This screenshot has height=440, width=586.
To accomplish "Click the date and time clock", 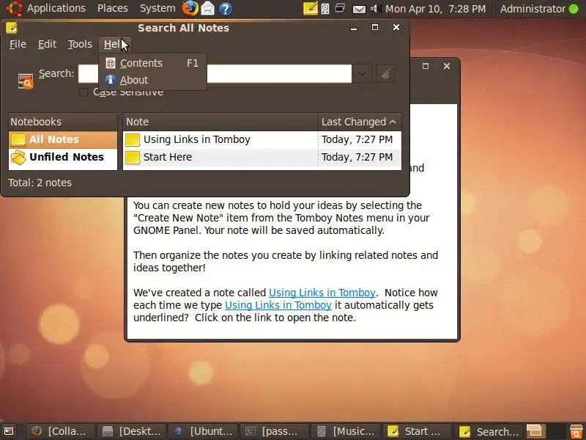I will click(x=435, y=9).
